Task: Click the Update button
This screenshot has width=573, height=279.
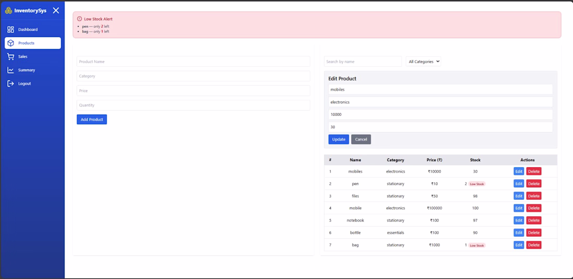Action: click(x=339, y=139)
